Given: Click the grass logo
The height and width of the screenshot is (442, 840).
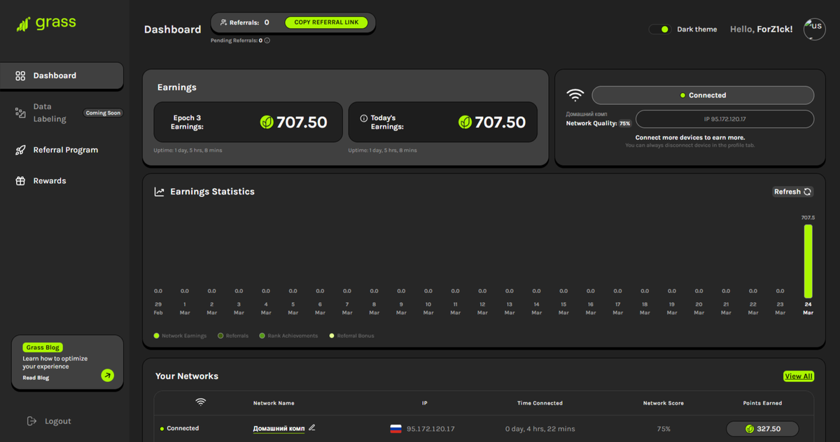Looking at the screenshot, I should click(x=46, y=24).
